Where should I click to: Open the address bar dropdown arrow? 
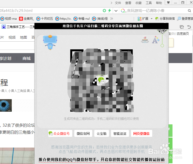[116, 11]
